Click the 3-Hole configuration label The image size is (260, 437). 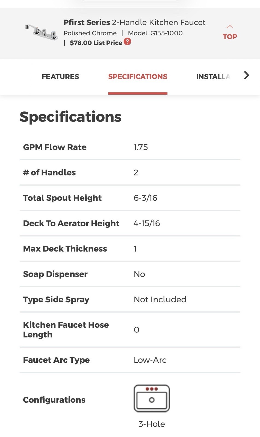click(152, 424)
